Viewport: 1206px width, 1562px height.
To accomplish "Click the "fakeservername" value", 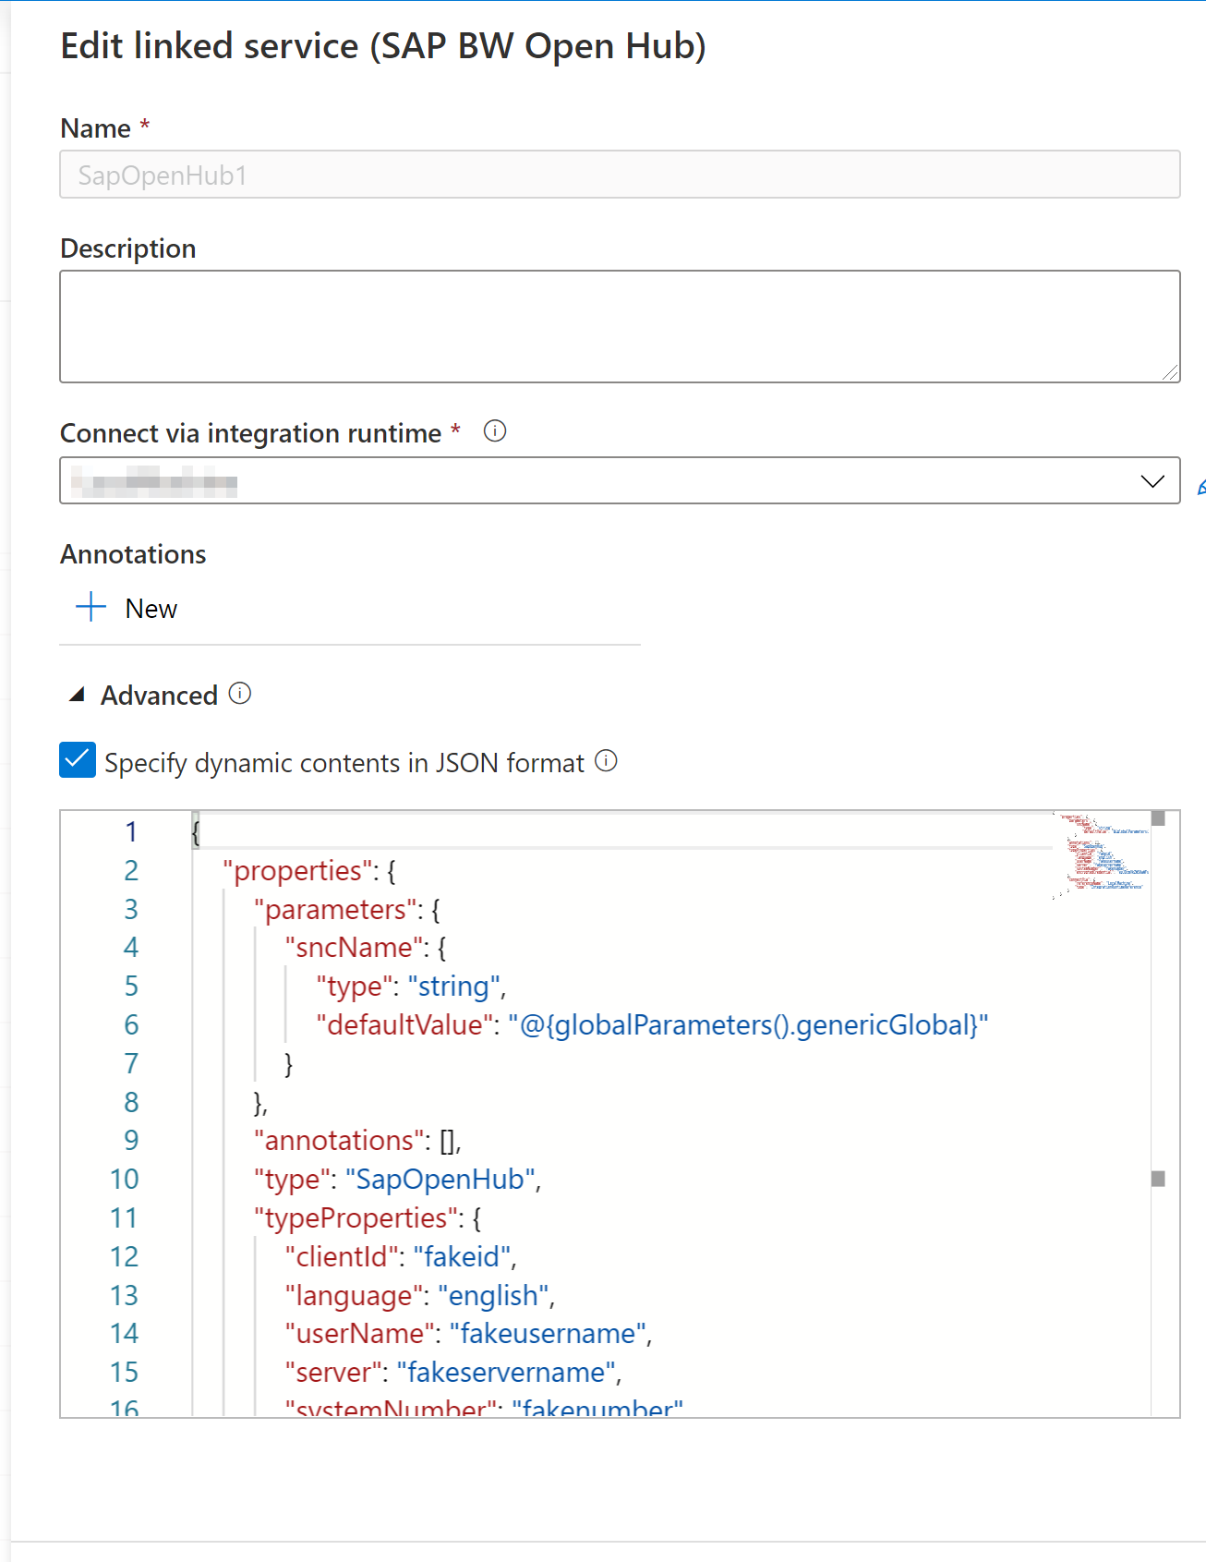I will click(x=506, y=1373).
